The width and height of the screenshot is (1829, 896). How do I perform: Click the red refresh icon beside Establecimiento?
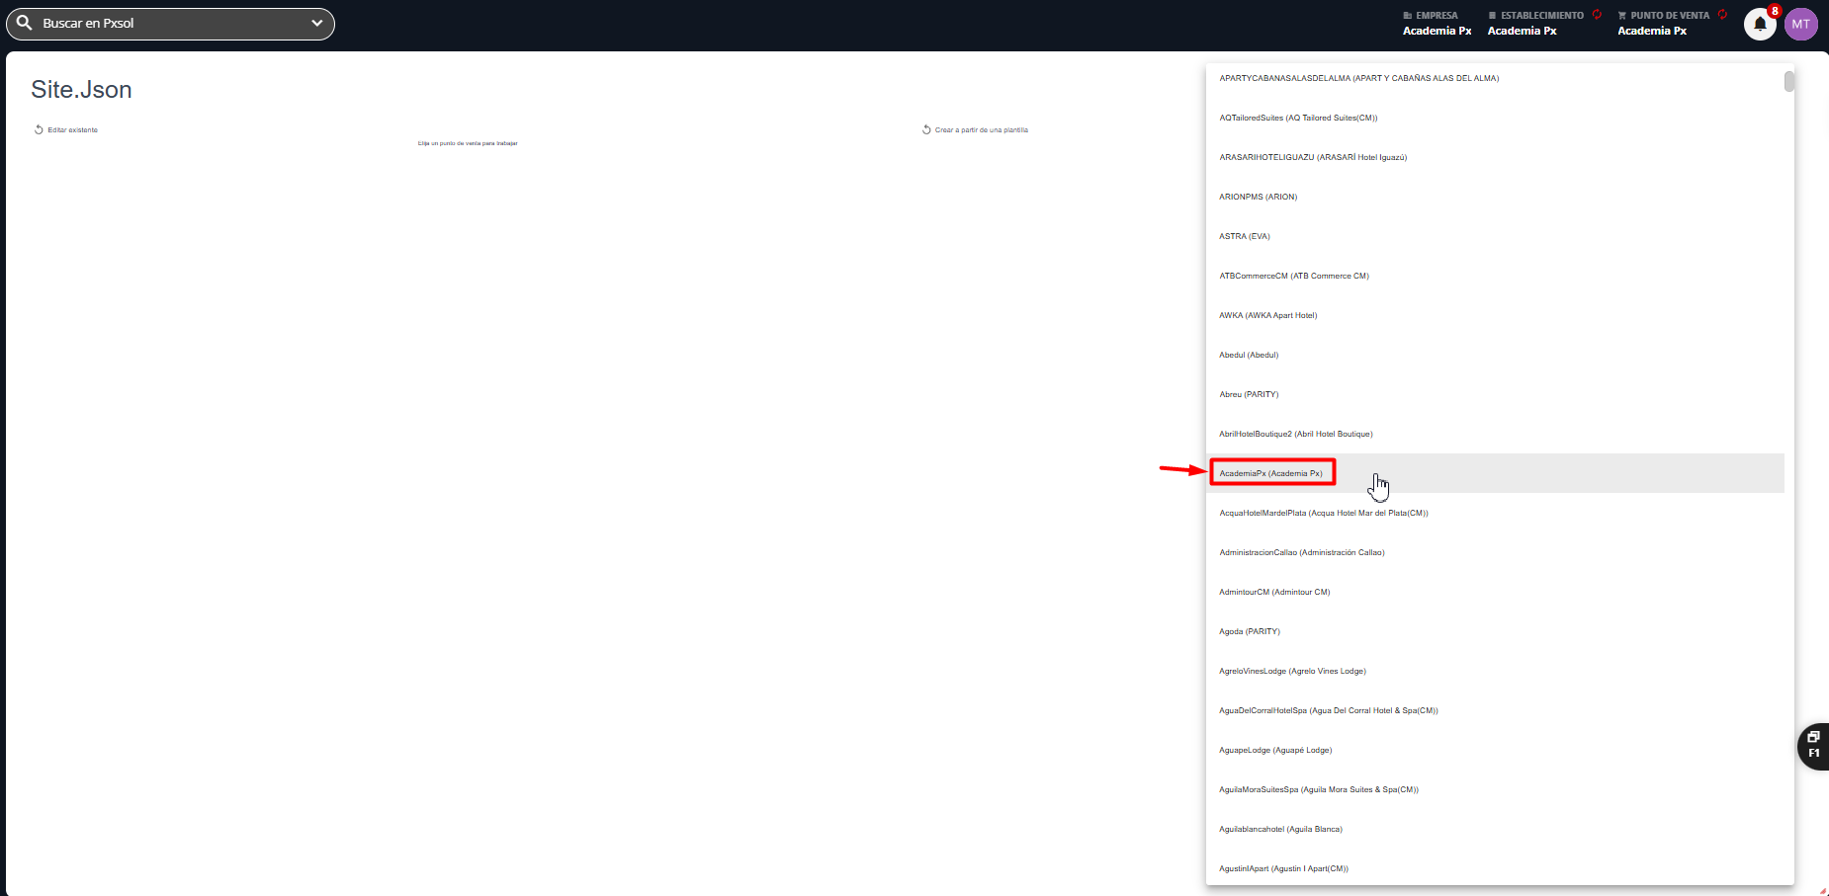1597,15
